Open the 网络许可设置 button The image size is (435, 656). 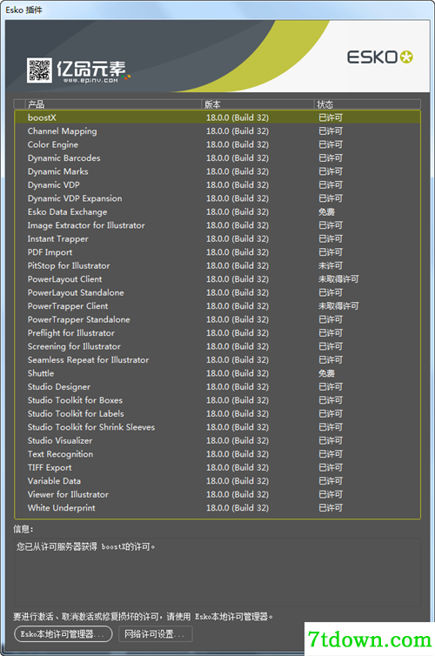(155, 634)
